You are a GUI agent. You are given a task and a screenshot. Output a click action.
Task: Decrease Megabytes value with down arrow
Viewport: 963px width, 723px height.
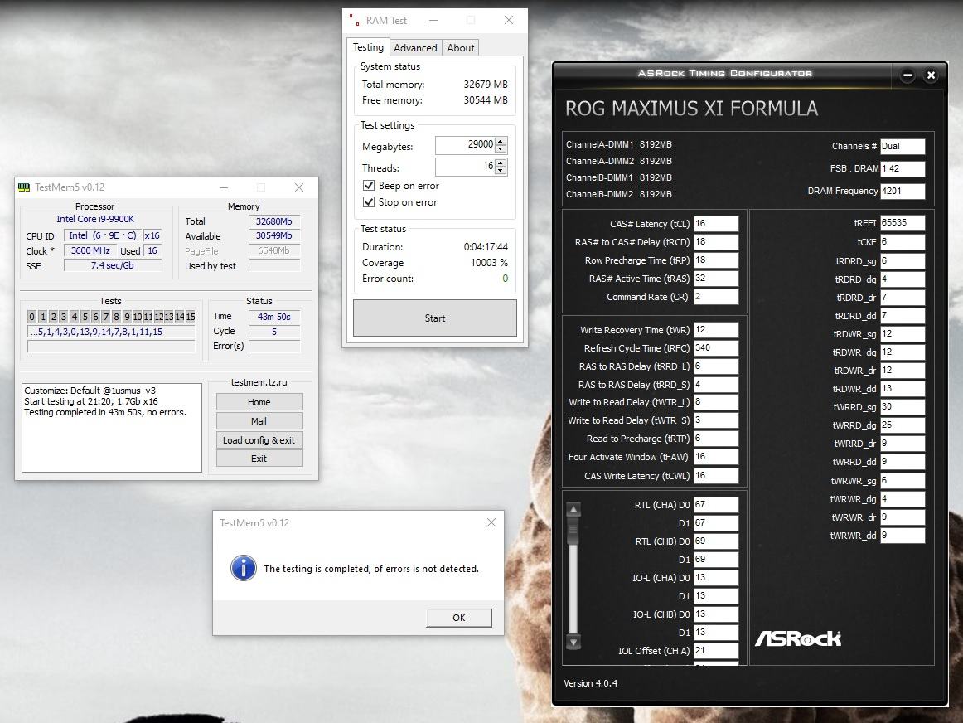tap(501, 148)
